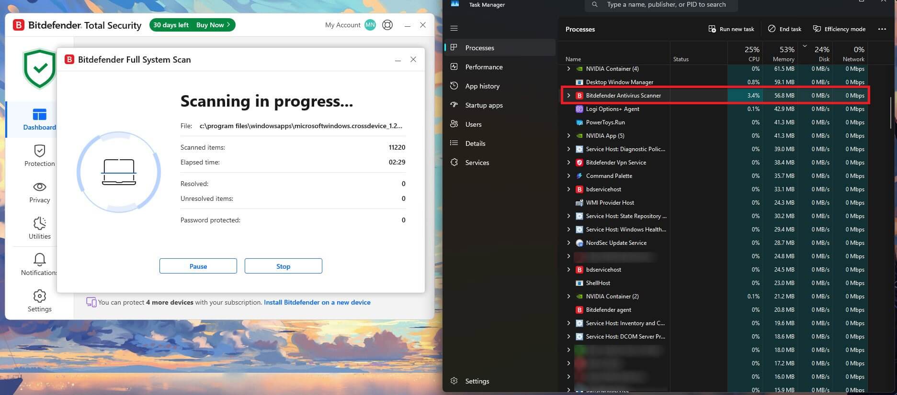The height and width of the screenshot is (395, 897).
Task: Open Details page in Task Manager
Action: 500,143
